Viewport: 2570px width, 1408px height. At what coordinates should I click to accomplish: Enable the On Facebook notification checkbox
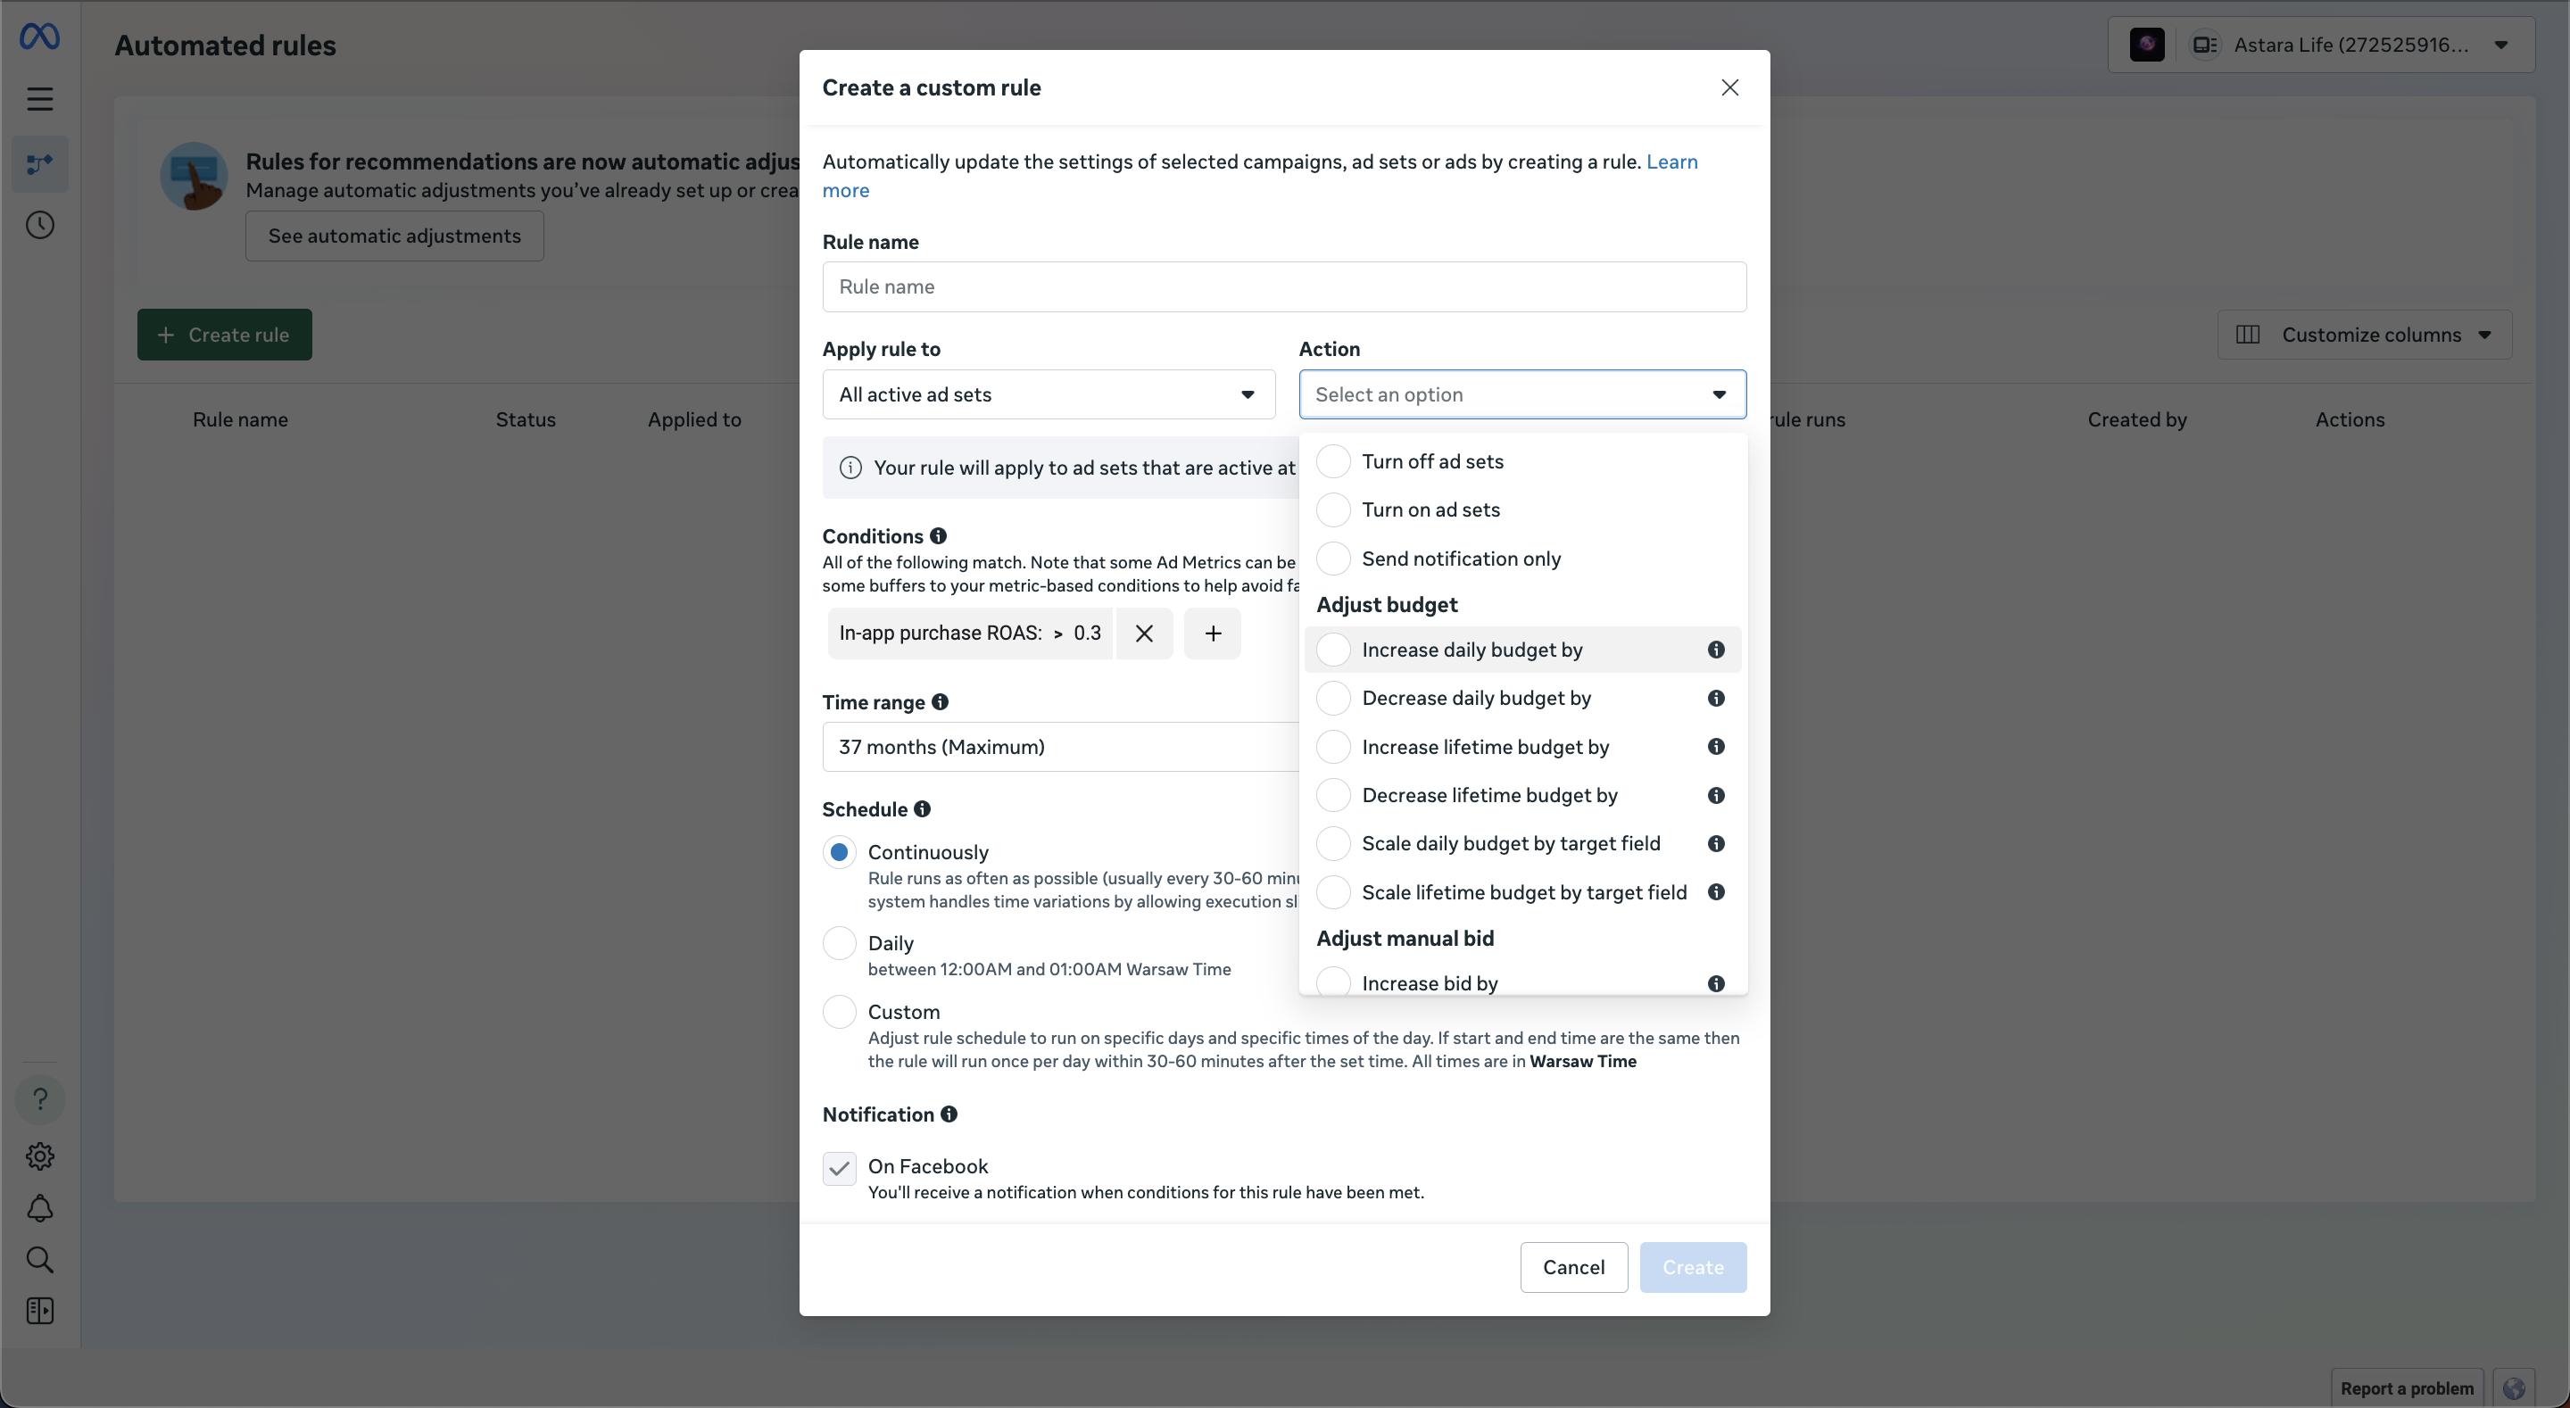839,1169
